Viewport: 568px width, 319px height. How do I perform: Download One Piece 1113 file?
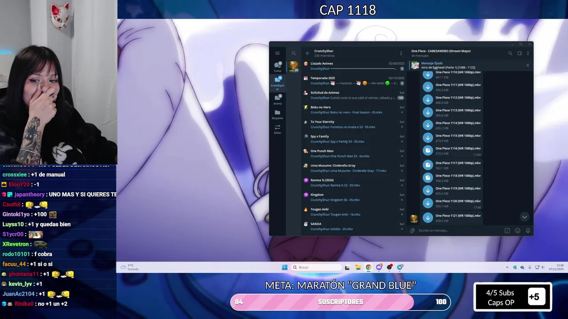coord(428,113)
